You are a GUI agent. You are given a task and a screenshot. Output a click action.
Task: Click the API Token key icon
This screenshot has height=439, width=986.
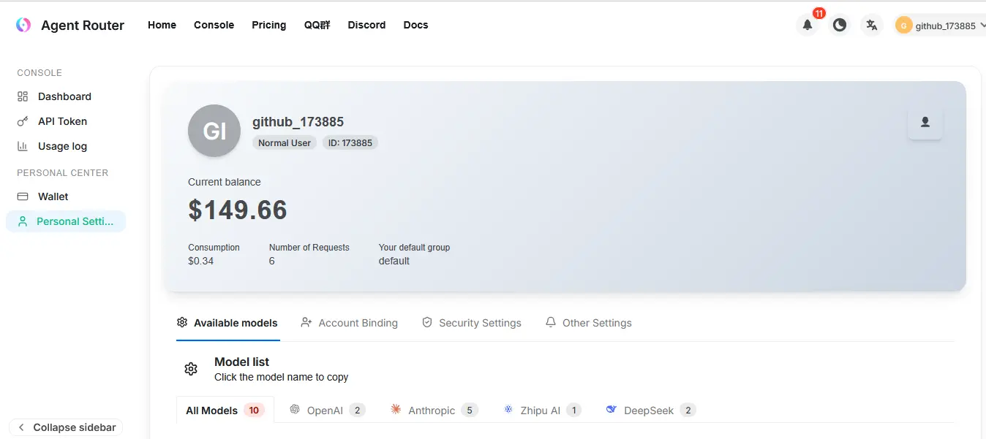tap(23, 121)
